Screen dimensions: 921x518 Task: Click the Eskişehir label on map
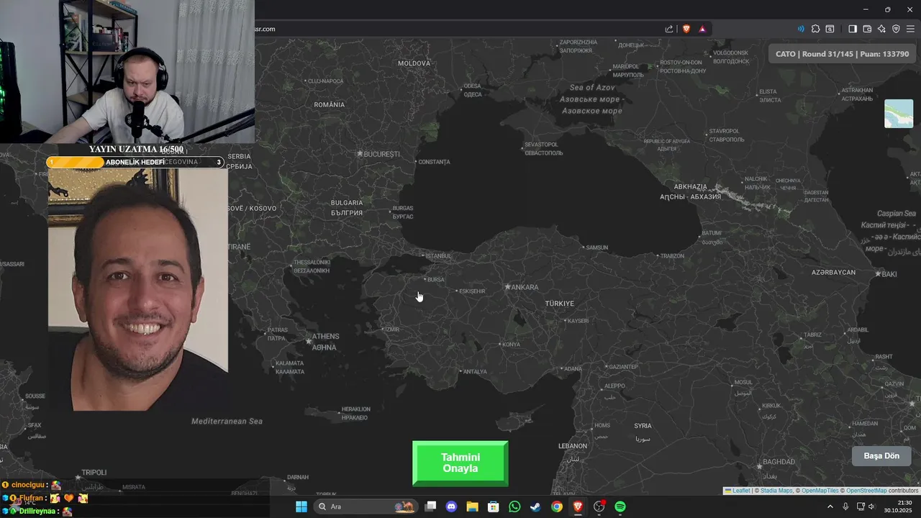(x=473, y=291)
